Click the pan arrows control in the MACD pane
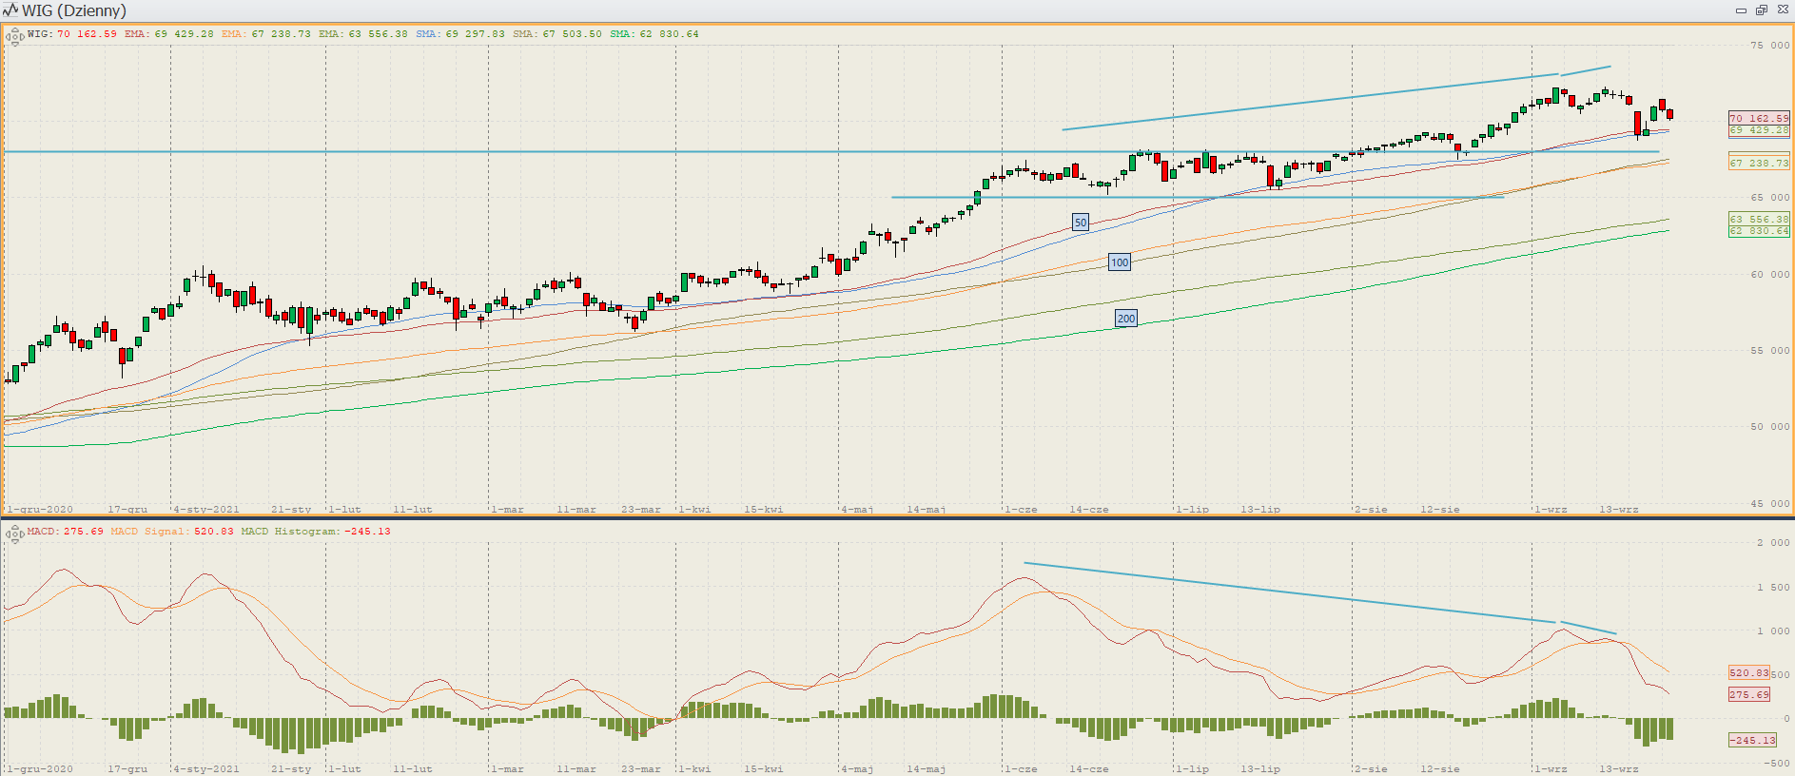The height and width of the screenshot is (776, 1795). point(14,534)
